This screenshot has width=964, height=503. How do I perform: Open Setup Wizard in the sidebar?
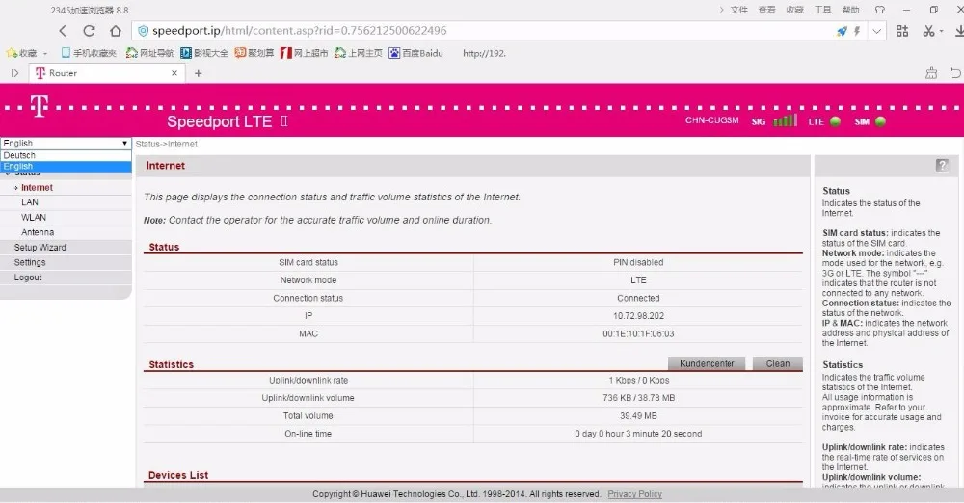pos(40,248)
